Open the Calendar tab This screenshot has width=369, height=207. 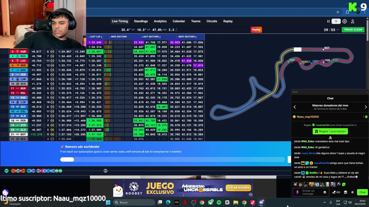click(x=179, y=21)
